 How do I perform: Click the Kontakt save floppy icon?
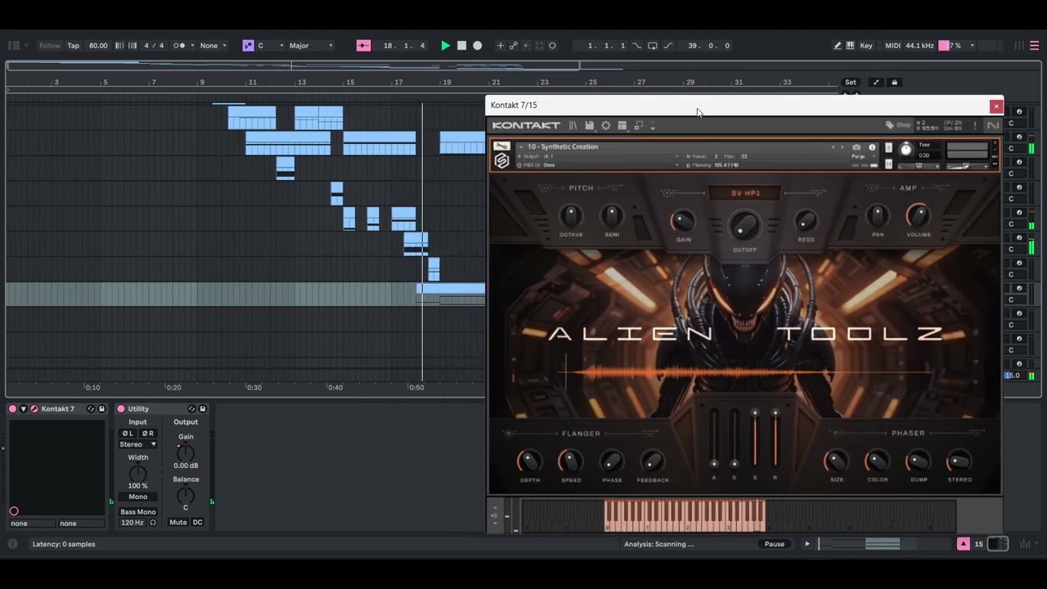pyautogui.click(x=589, y=125)
